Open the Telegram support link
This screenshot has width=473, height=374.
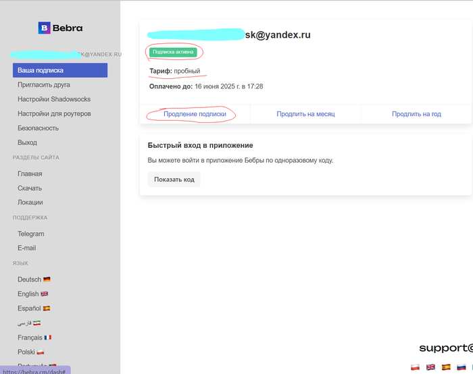coord(30,234)
